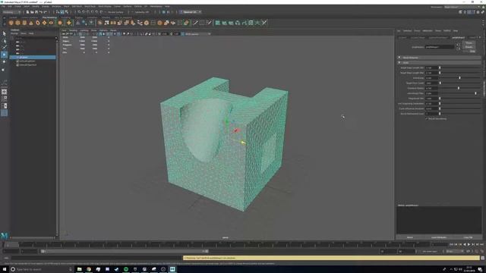Toggle select-by-component-type mode on the status line

[66, 12]
